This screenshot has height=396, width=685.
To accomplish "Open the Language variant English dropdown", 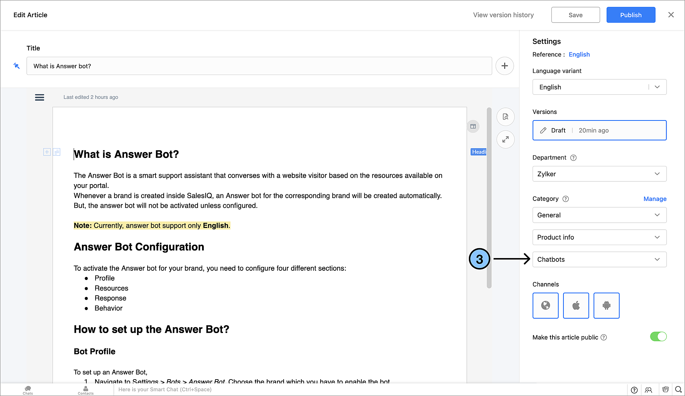I will [x=599, y=87].
